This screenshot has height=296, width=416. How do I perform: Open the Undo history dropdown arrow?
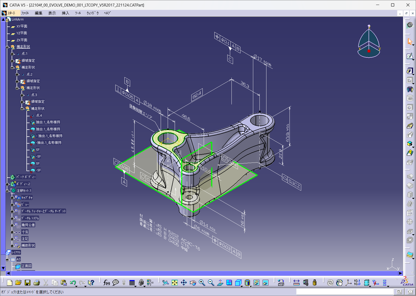pyautogui.click(x=76, y=286)
